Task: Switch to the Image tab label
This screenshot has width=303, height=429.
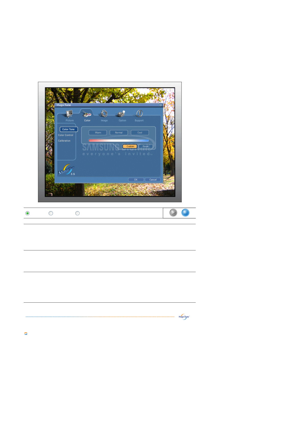Action: [x=104, y=120]
